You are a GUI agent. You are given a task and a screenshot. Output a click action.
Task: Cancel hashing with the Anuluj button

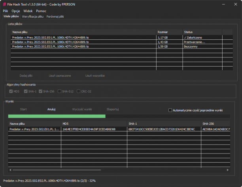51,109
